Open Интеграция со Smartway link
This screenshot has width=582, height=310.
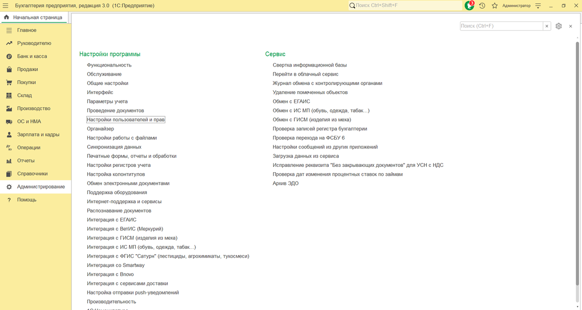[x=115, y=265]
